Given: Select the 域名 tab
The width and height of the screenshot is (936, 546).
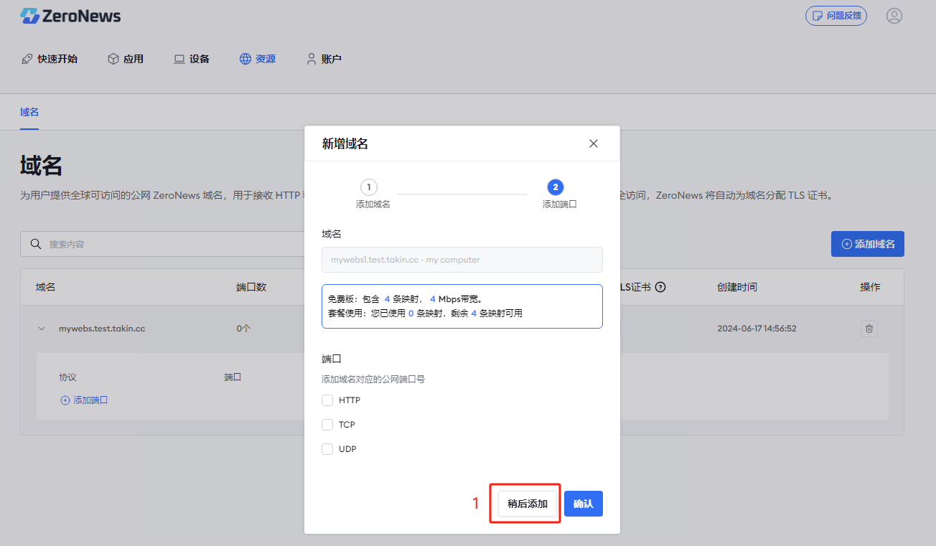Looking at the screenshot, I should [29, 112].
